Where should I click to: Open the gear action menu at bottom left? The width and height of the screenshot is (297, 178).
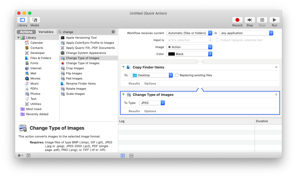click(20, 155)
